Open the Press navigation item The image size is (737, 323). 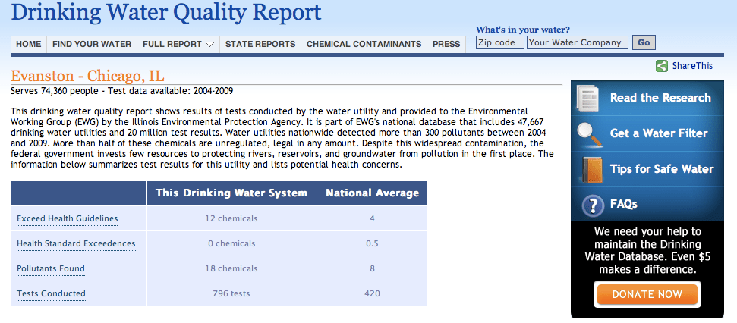tap(446, 44)
